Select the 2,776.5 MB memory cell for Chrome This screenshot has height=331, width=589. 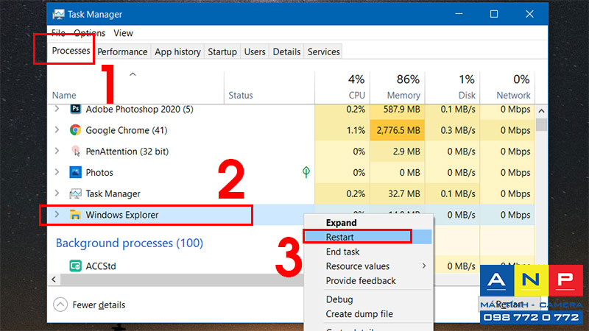click(x=398, y=130)
